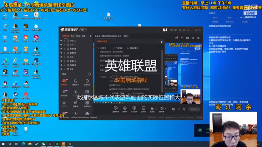The height and width of the screenshot is (147, 262).
Task: Toggle the 屏蔽小礼物 checkbox
Action: 110,85
